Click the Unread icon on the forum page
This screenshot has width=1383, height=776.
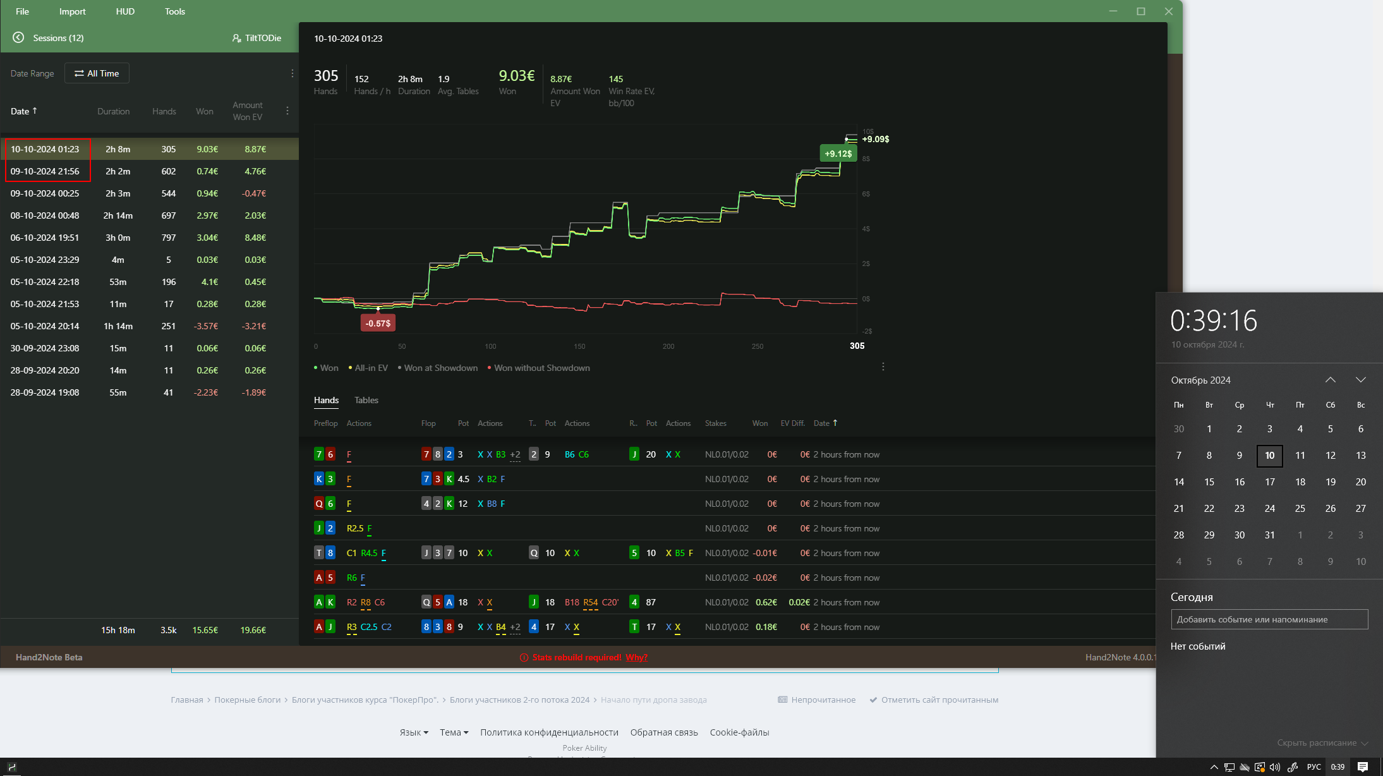(783, 700)
